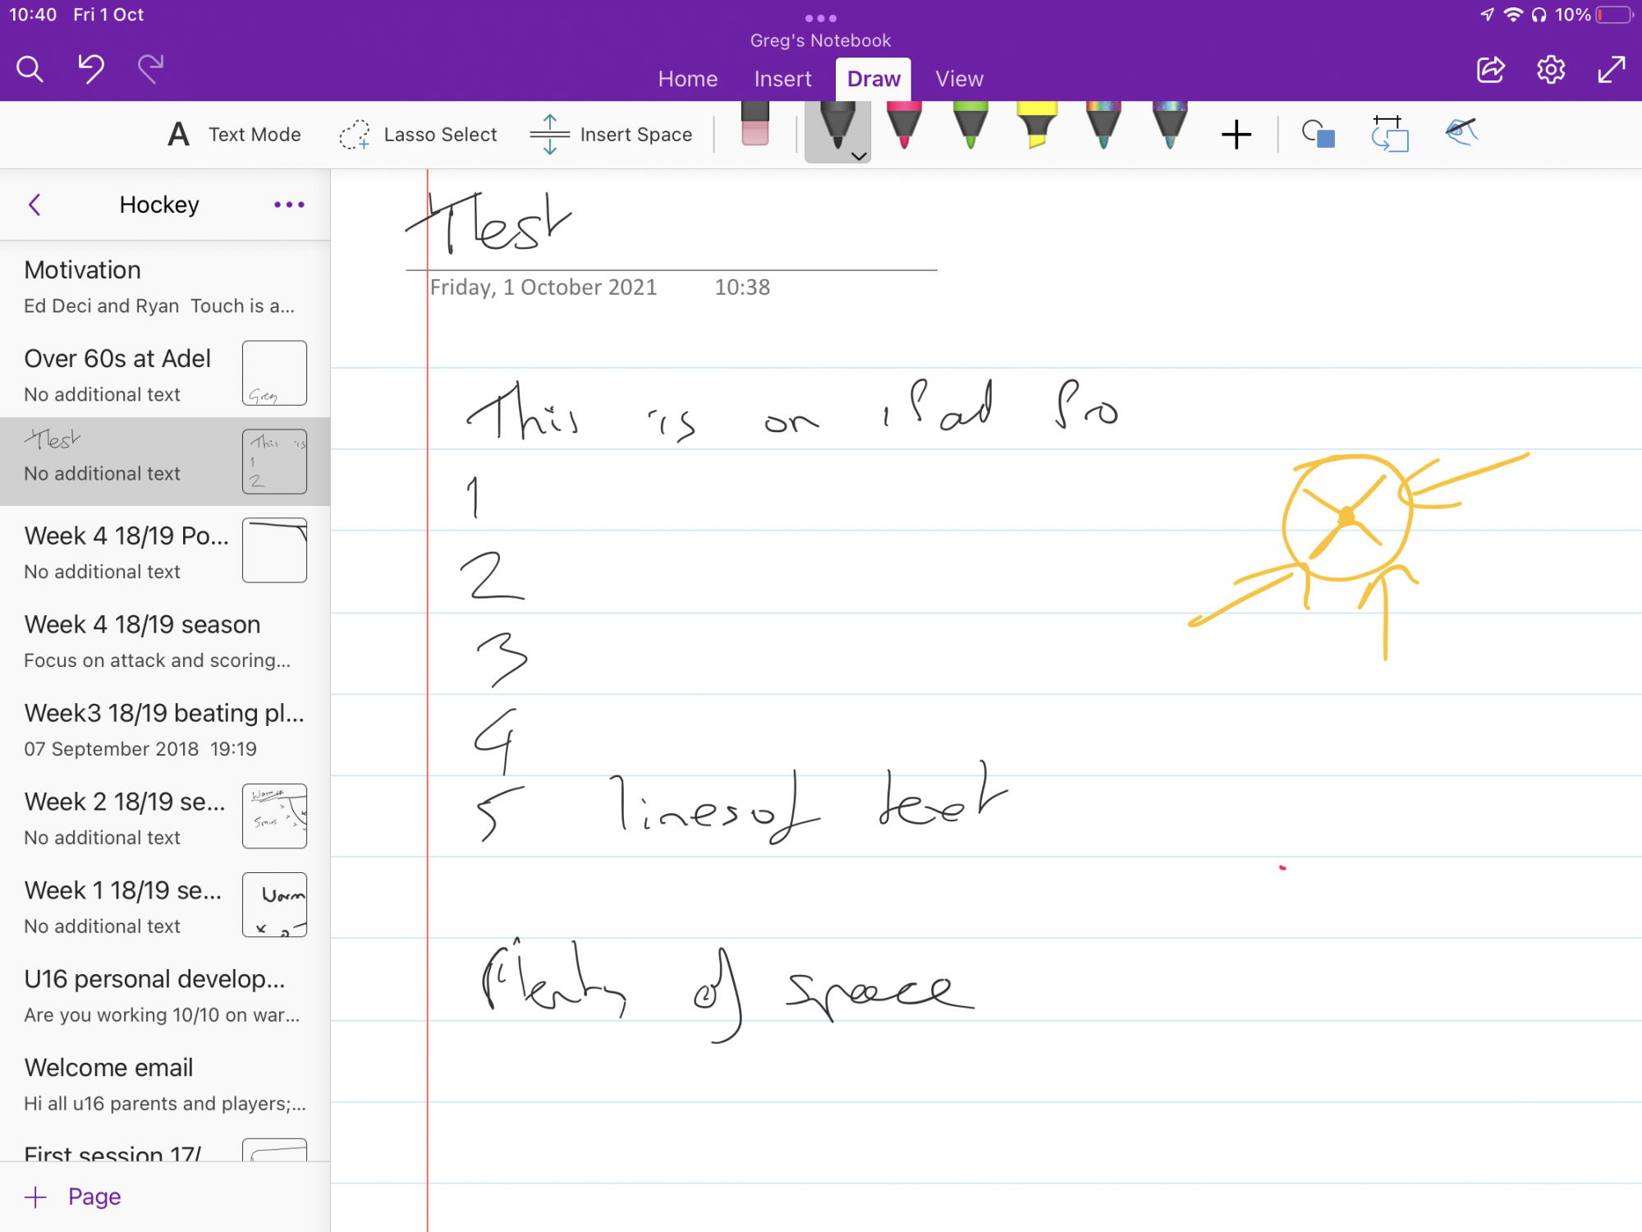The width and height of the screenshot is (1642, 1232).
Task: Open the Shapes tool
Action: [x=1318, y=134]
